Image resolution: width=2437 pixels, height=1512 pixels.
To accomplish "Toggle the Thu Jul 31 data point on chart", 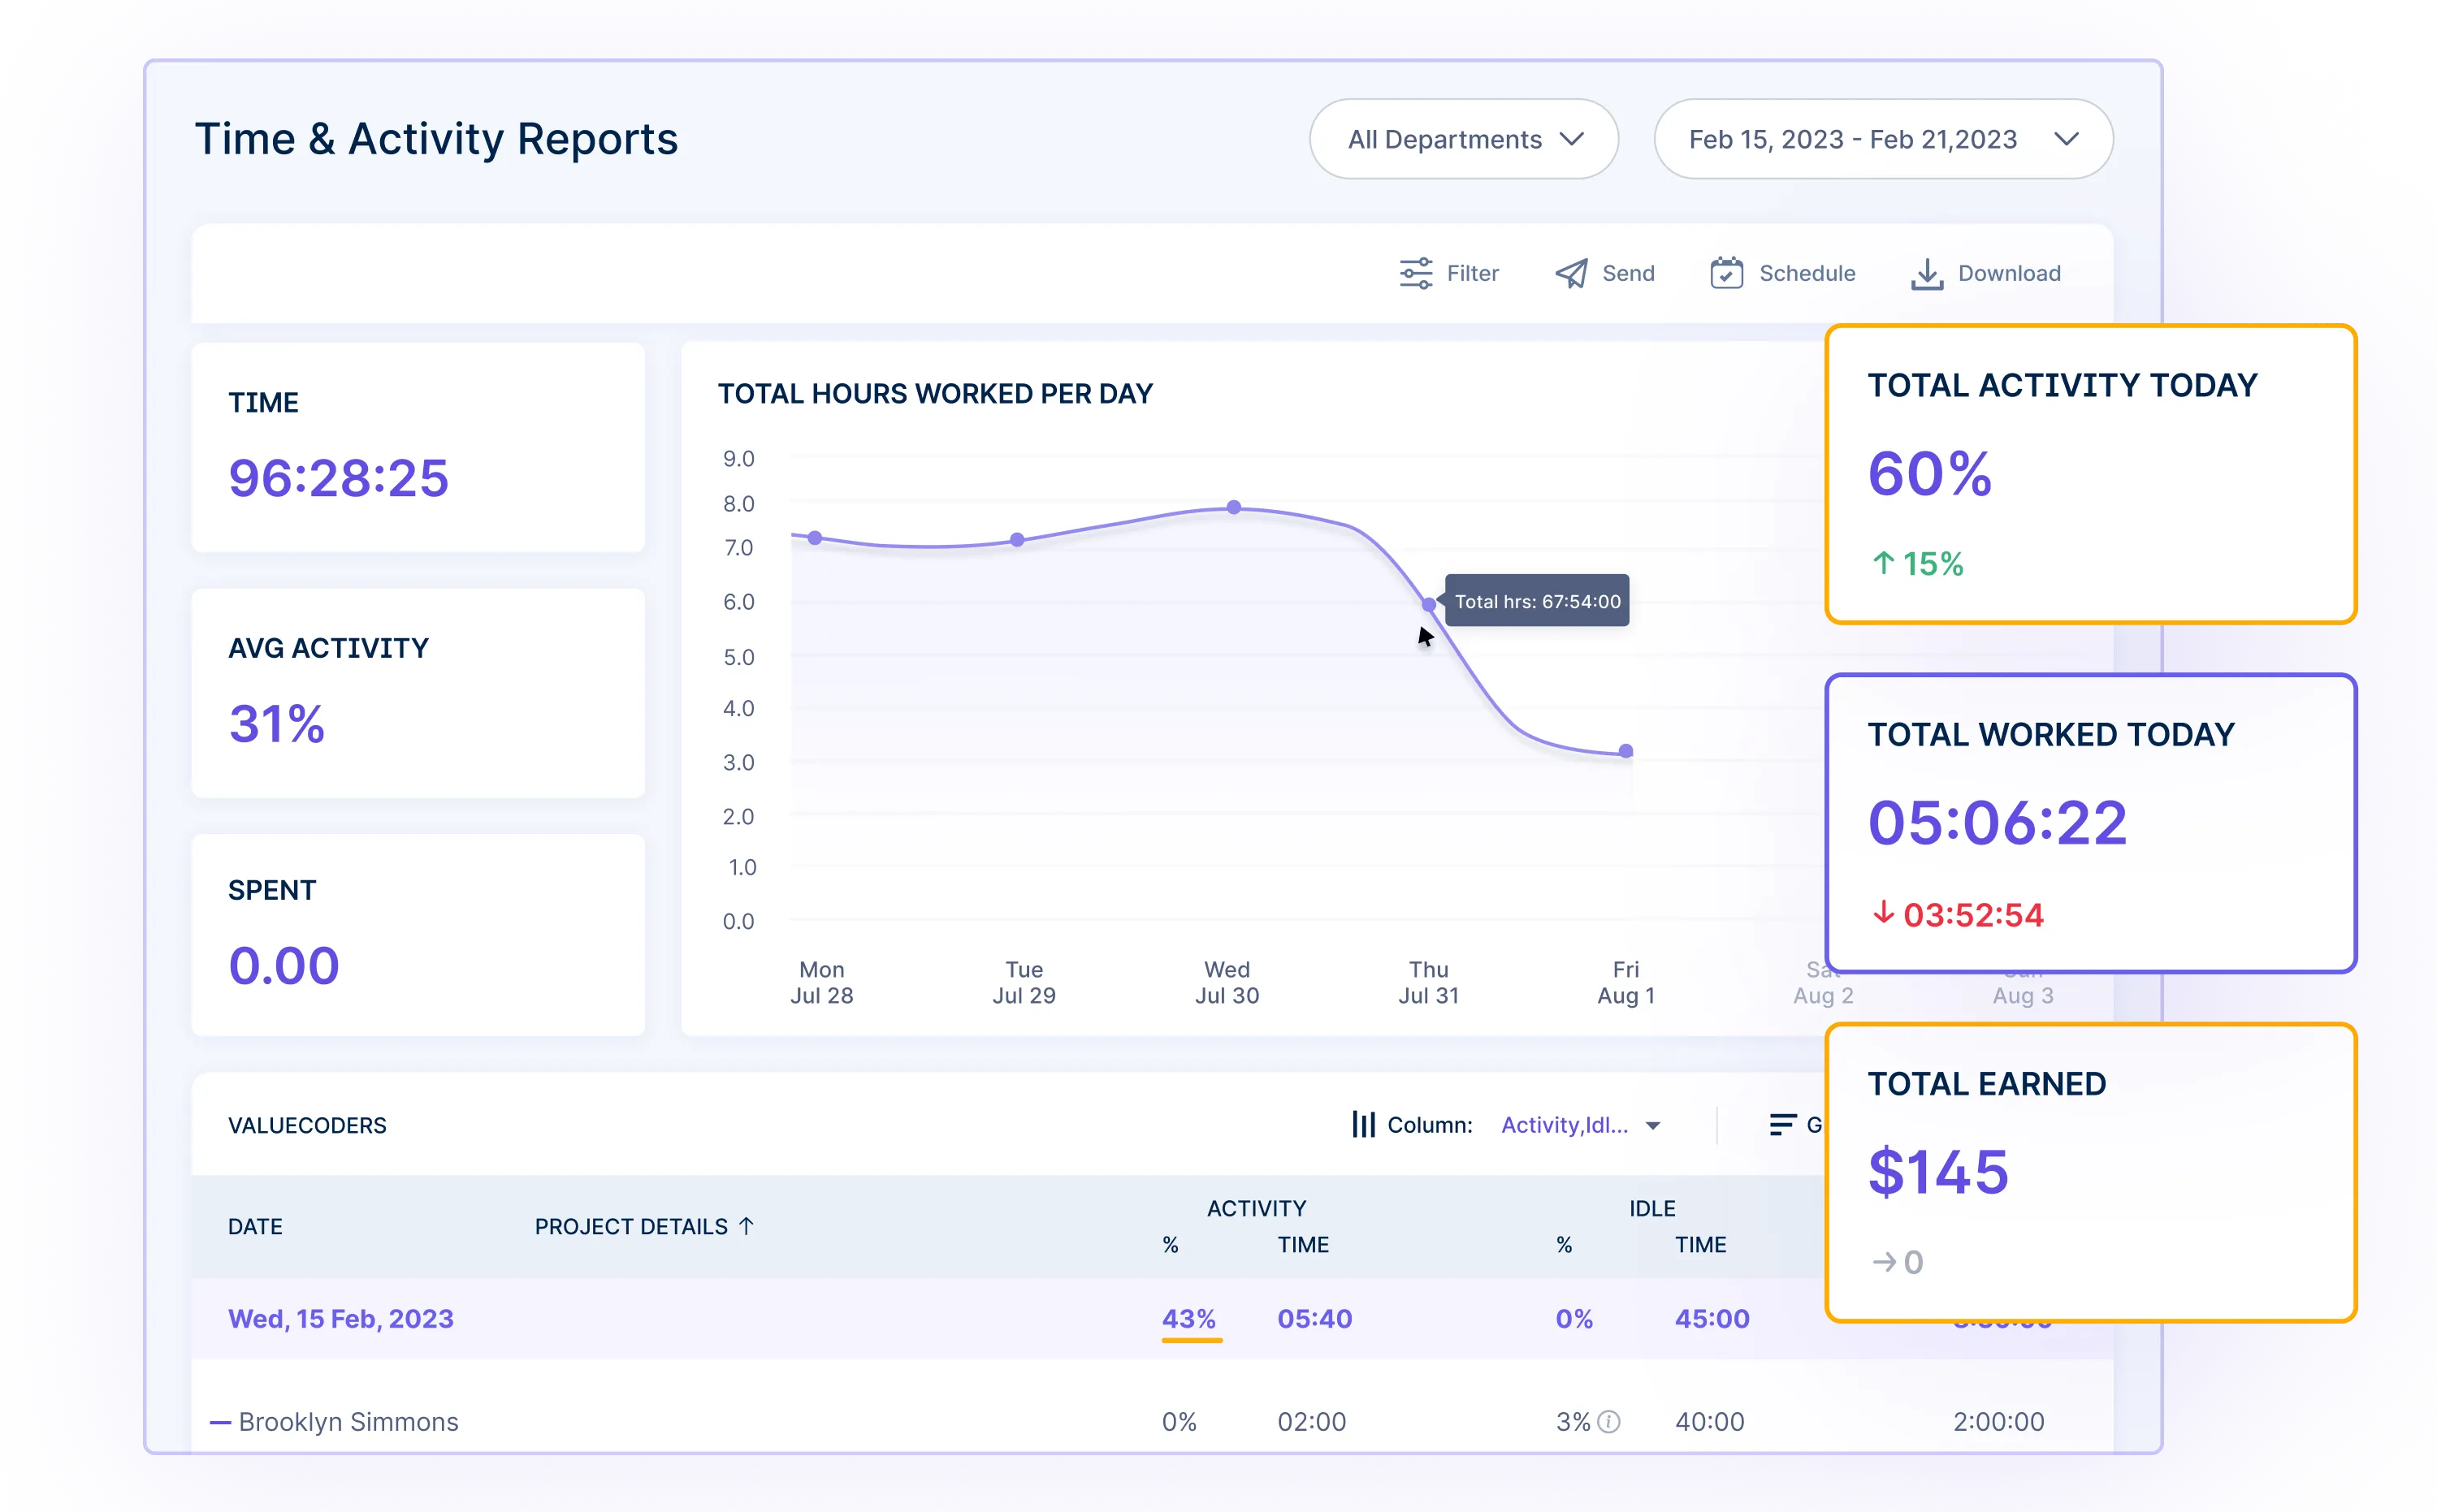I will [x=1426, y=604].
